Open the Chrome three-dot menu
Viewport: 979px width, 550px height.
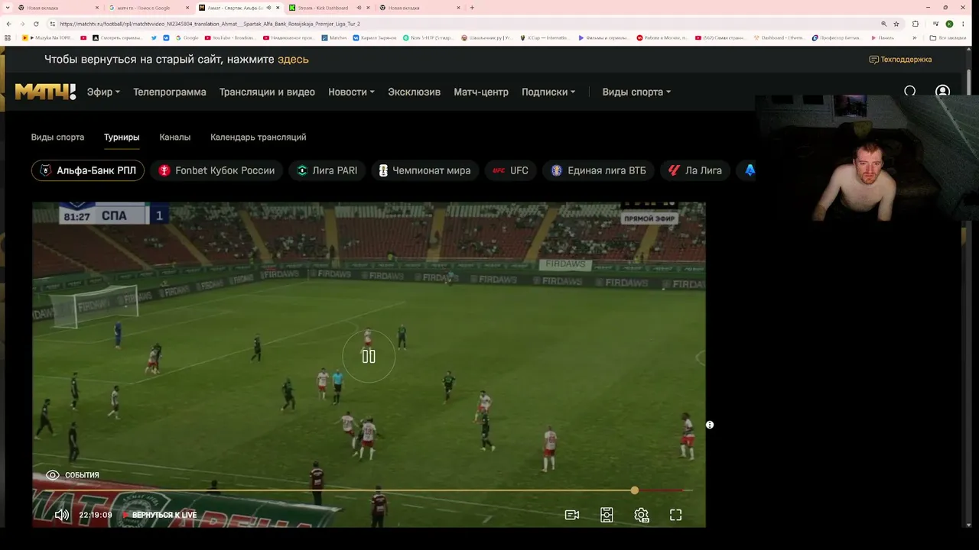(x=963, y=24)
